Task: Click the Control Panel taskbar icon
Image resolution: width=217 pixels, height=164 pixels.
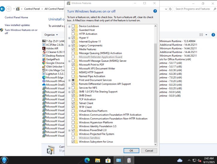Action: click(x=119, y=160)
